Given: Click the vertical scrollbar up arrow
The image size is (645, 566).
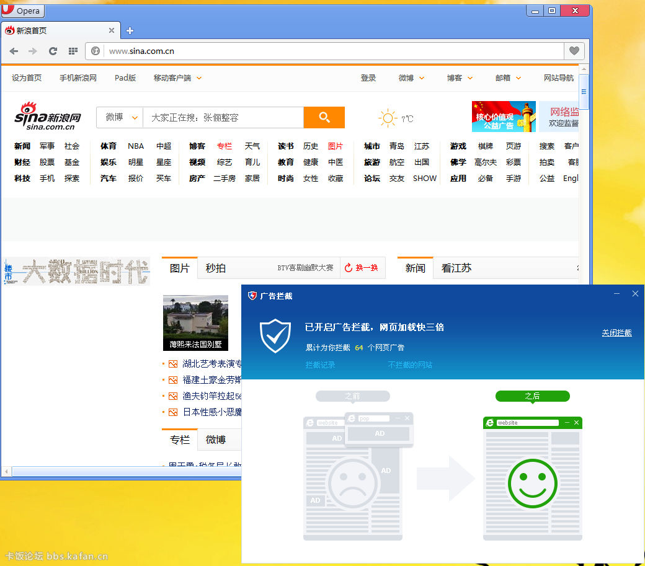Looking at the screenshot, I should click(584, 69).
